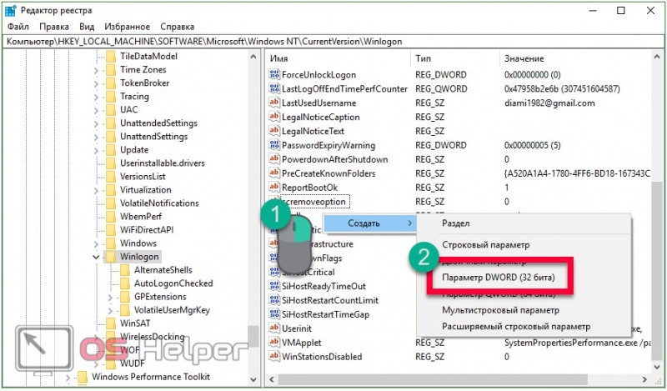Click the Создать context menu item

tap(369, 223)
